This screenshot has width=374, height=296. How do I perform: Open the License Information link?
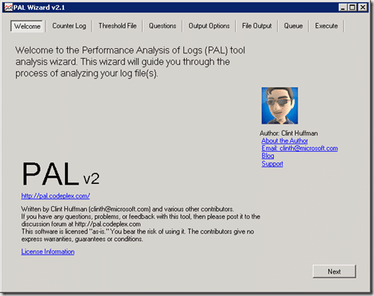tap(47, 252)
